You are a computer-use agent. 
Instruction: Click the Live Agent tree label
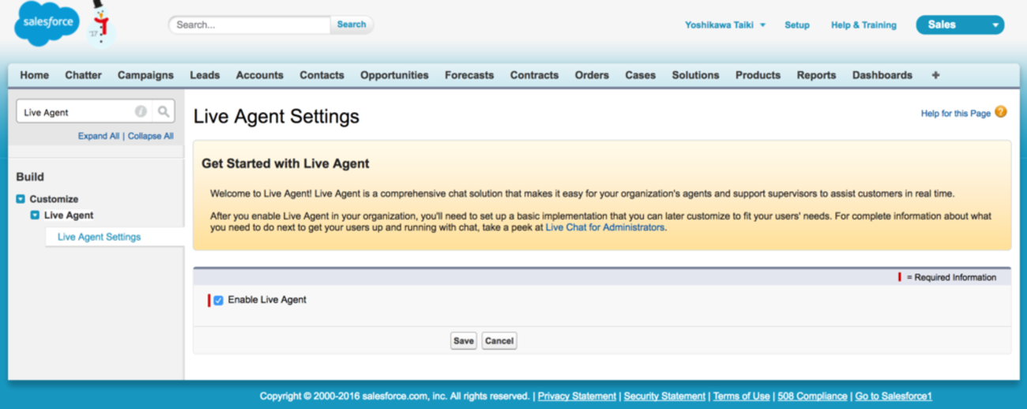pos(69,215)
